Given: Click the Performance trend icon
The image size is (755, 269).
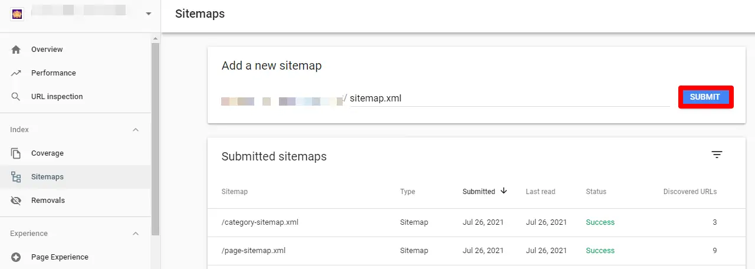Looking at the screenshot, I should coord(16,73).
